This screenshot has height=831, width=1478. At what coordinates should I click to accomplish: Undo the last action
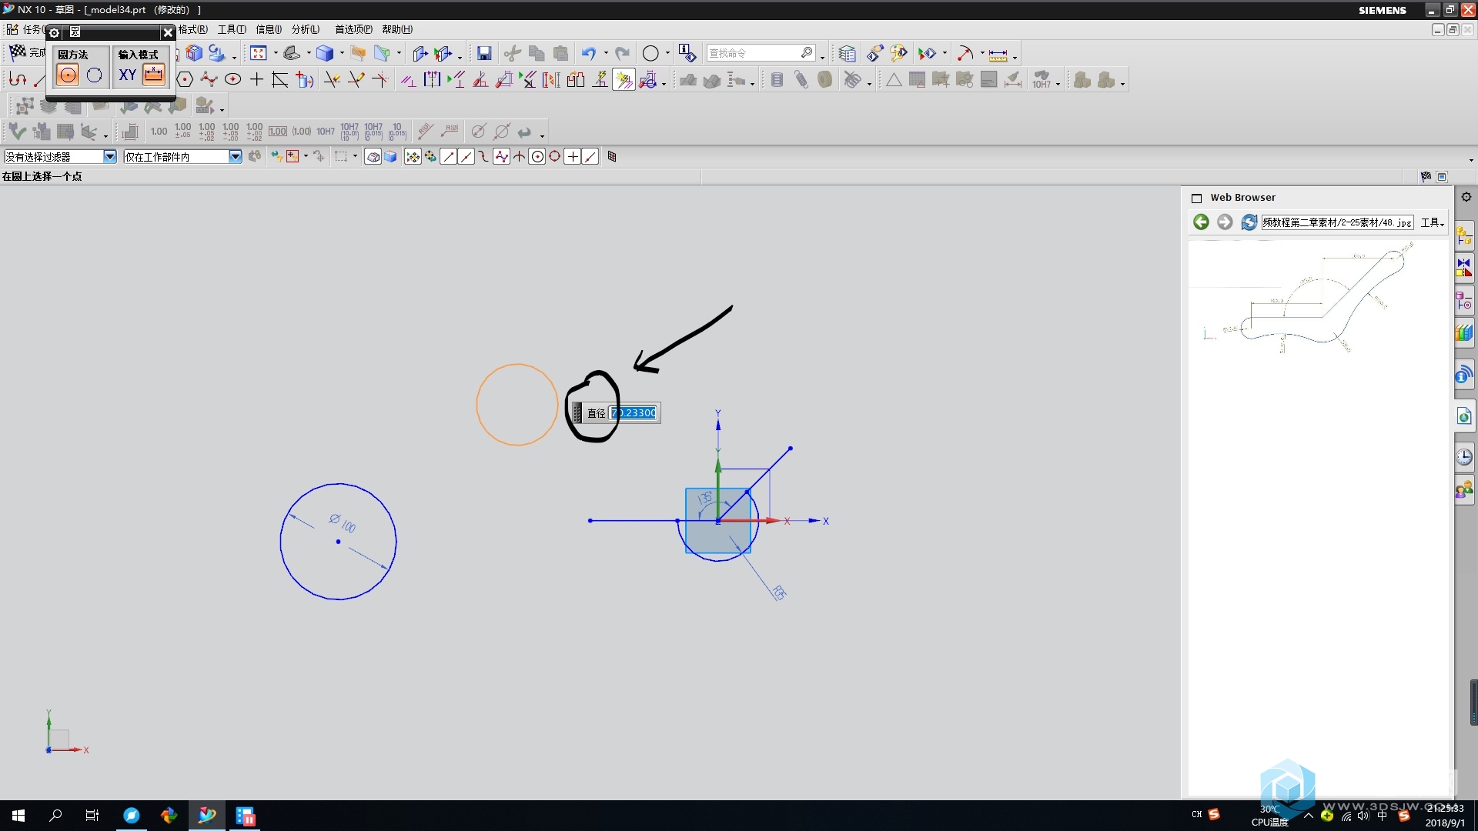pos(589,53)
